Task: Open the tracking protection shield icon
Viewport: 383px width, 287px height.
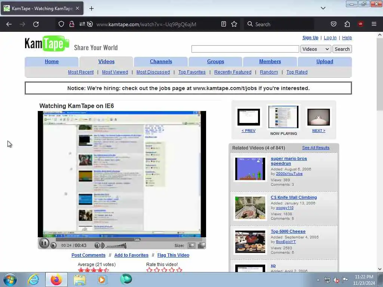Action: (x=61, y=24)
